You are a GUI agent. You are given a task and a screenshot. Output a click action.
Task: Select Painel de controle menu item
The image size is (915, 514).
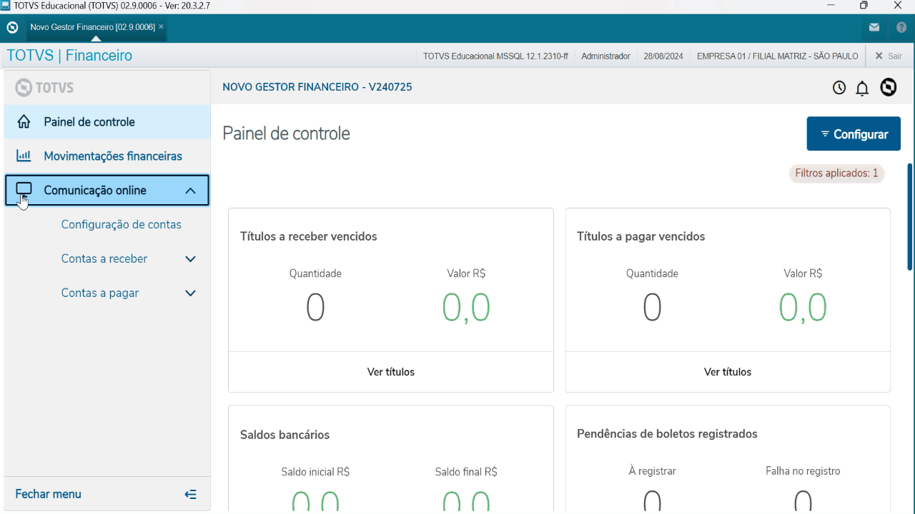(107, 122)
